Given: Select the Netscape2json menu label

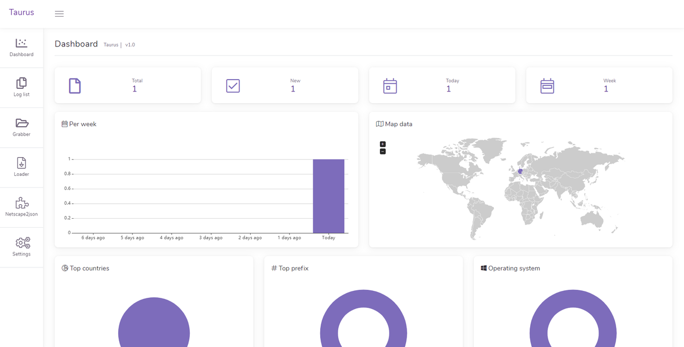Looking at the screenshot, I should [x=21, y=214].
